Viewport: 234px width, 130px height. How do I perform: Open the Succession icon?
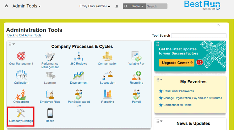tap(107, 75)
